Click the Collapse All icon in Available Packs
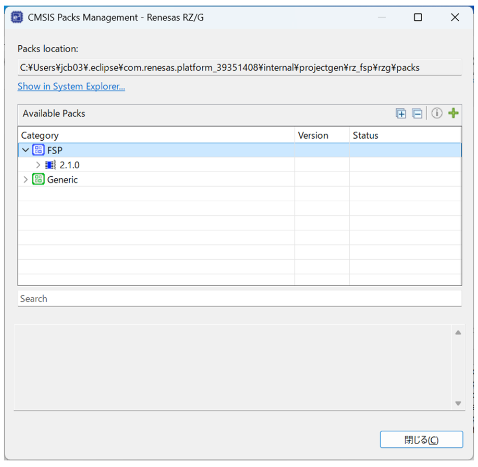Screen dimensions: 478x467 [417, 113]
